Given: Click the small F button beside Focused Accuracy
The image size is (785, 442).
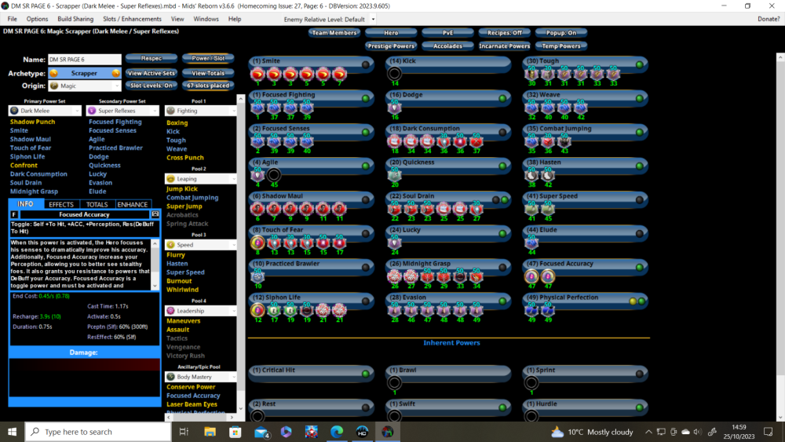Looking at the screenshot, I should tap(14, 214).
